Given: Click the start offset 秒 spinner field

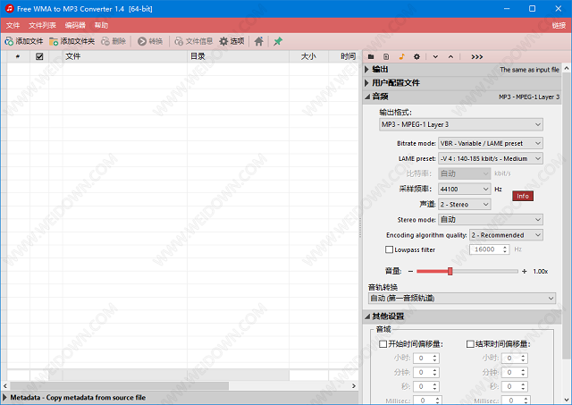Looking at the screenshot, I should pyautogui.click(x=426, y=386).
